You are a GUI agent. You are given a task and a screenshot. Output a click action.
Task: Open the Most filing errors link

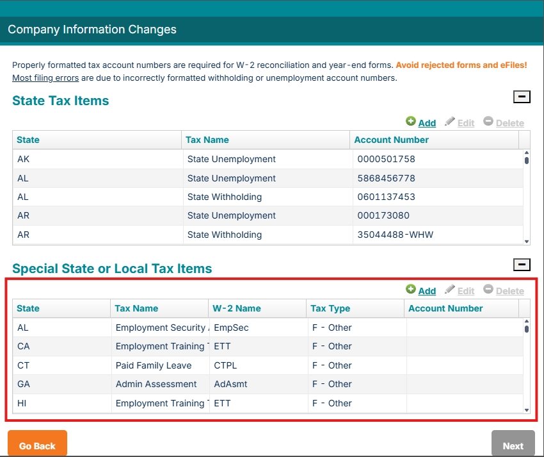[45, 78]
